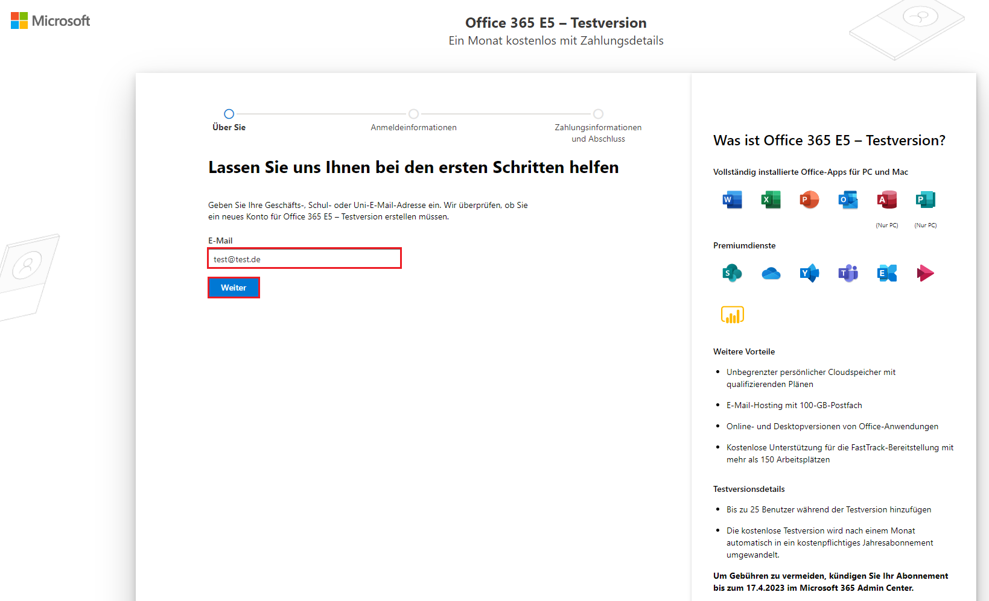Click the Excel app icon
The image size is (989, 601).
[771, 200]
